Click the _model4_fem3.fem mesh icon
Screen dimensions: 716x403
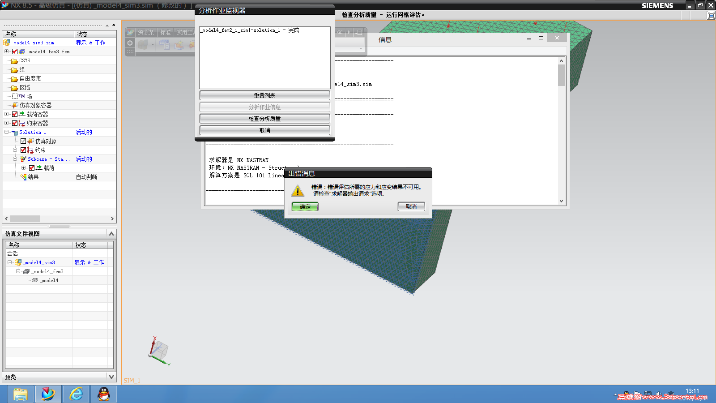click(x=22, y=51)
